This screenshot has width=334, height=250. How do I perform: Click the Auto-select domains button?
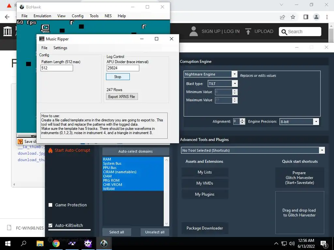136,151
